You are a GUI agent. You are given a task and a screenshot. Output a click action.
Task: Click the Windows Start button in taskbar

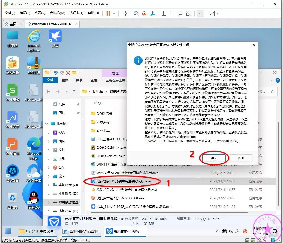tap(8, 231)
